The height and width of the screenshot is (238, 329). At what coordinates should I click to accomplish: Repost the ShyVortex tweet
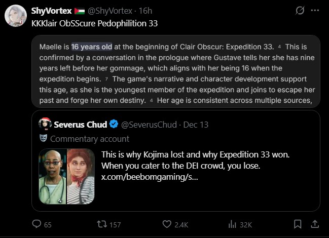pos(102,224)
